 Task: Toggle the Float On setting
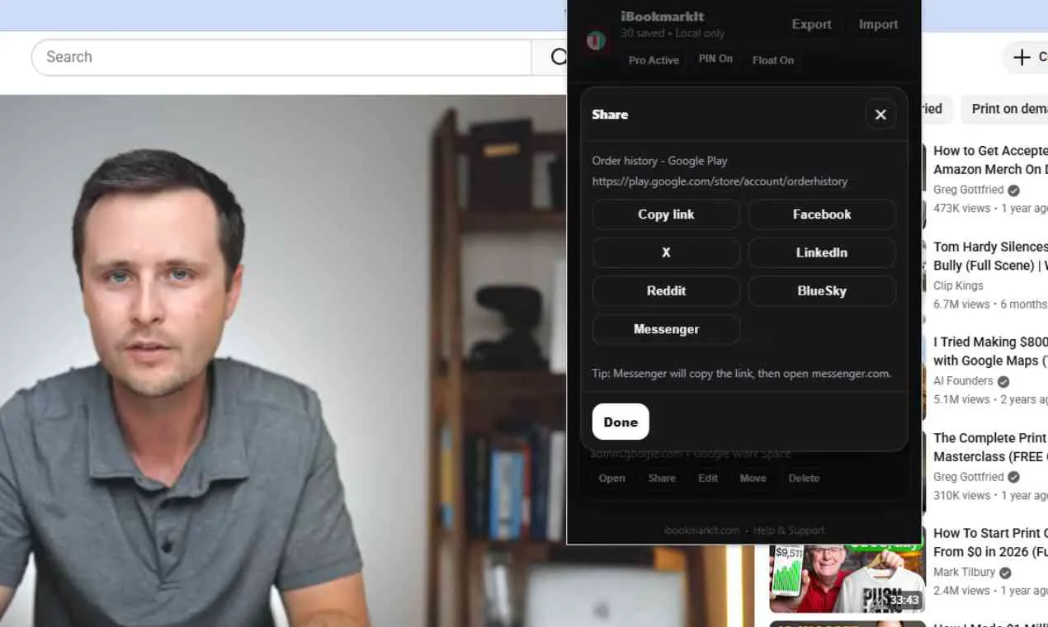pos(773,59)
